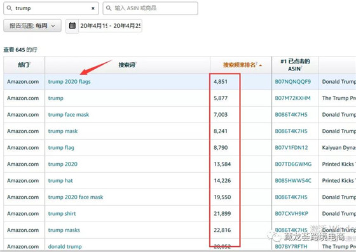Click the #1 clicked ASIN column header
The width and height of the screenshot is (356, 252).
[295, 65]
